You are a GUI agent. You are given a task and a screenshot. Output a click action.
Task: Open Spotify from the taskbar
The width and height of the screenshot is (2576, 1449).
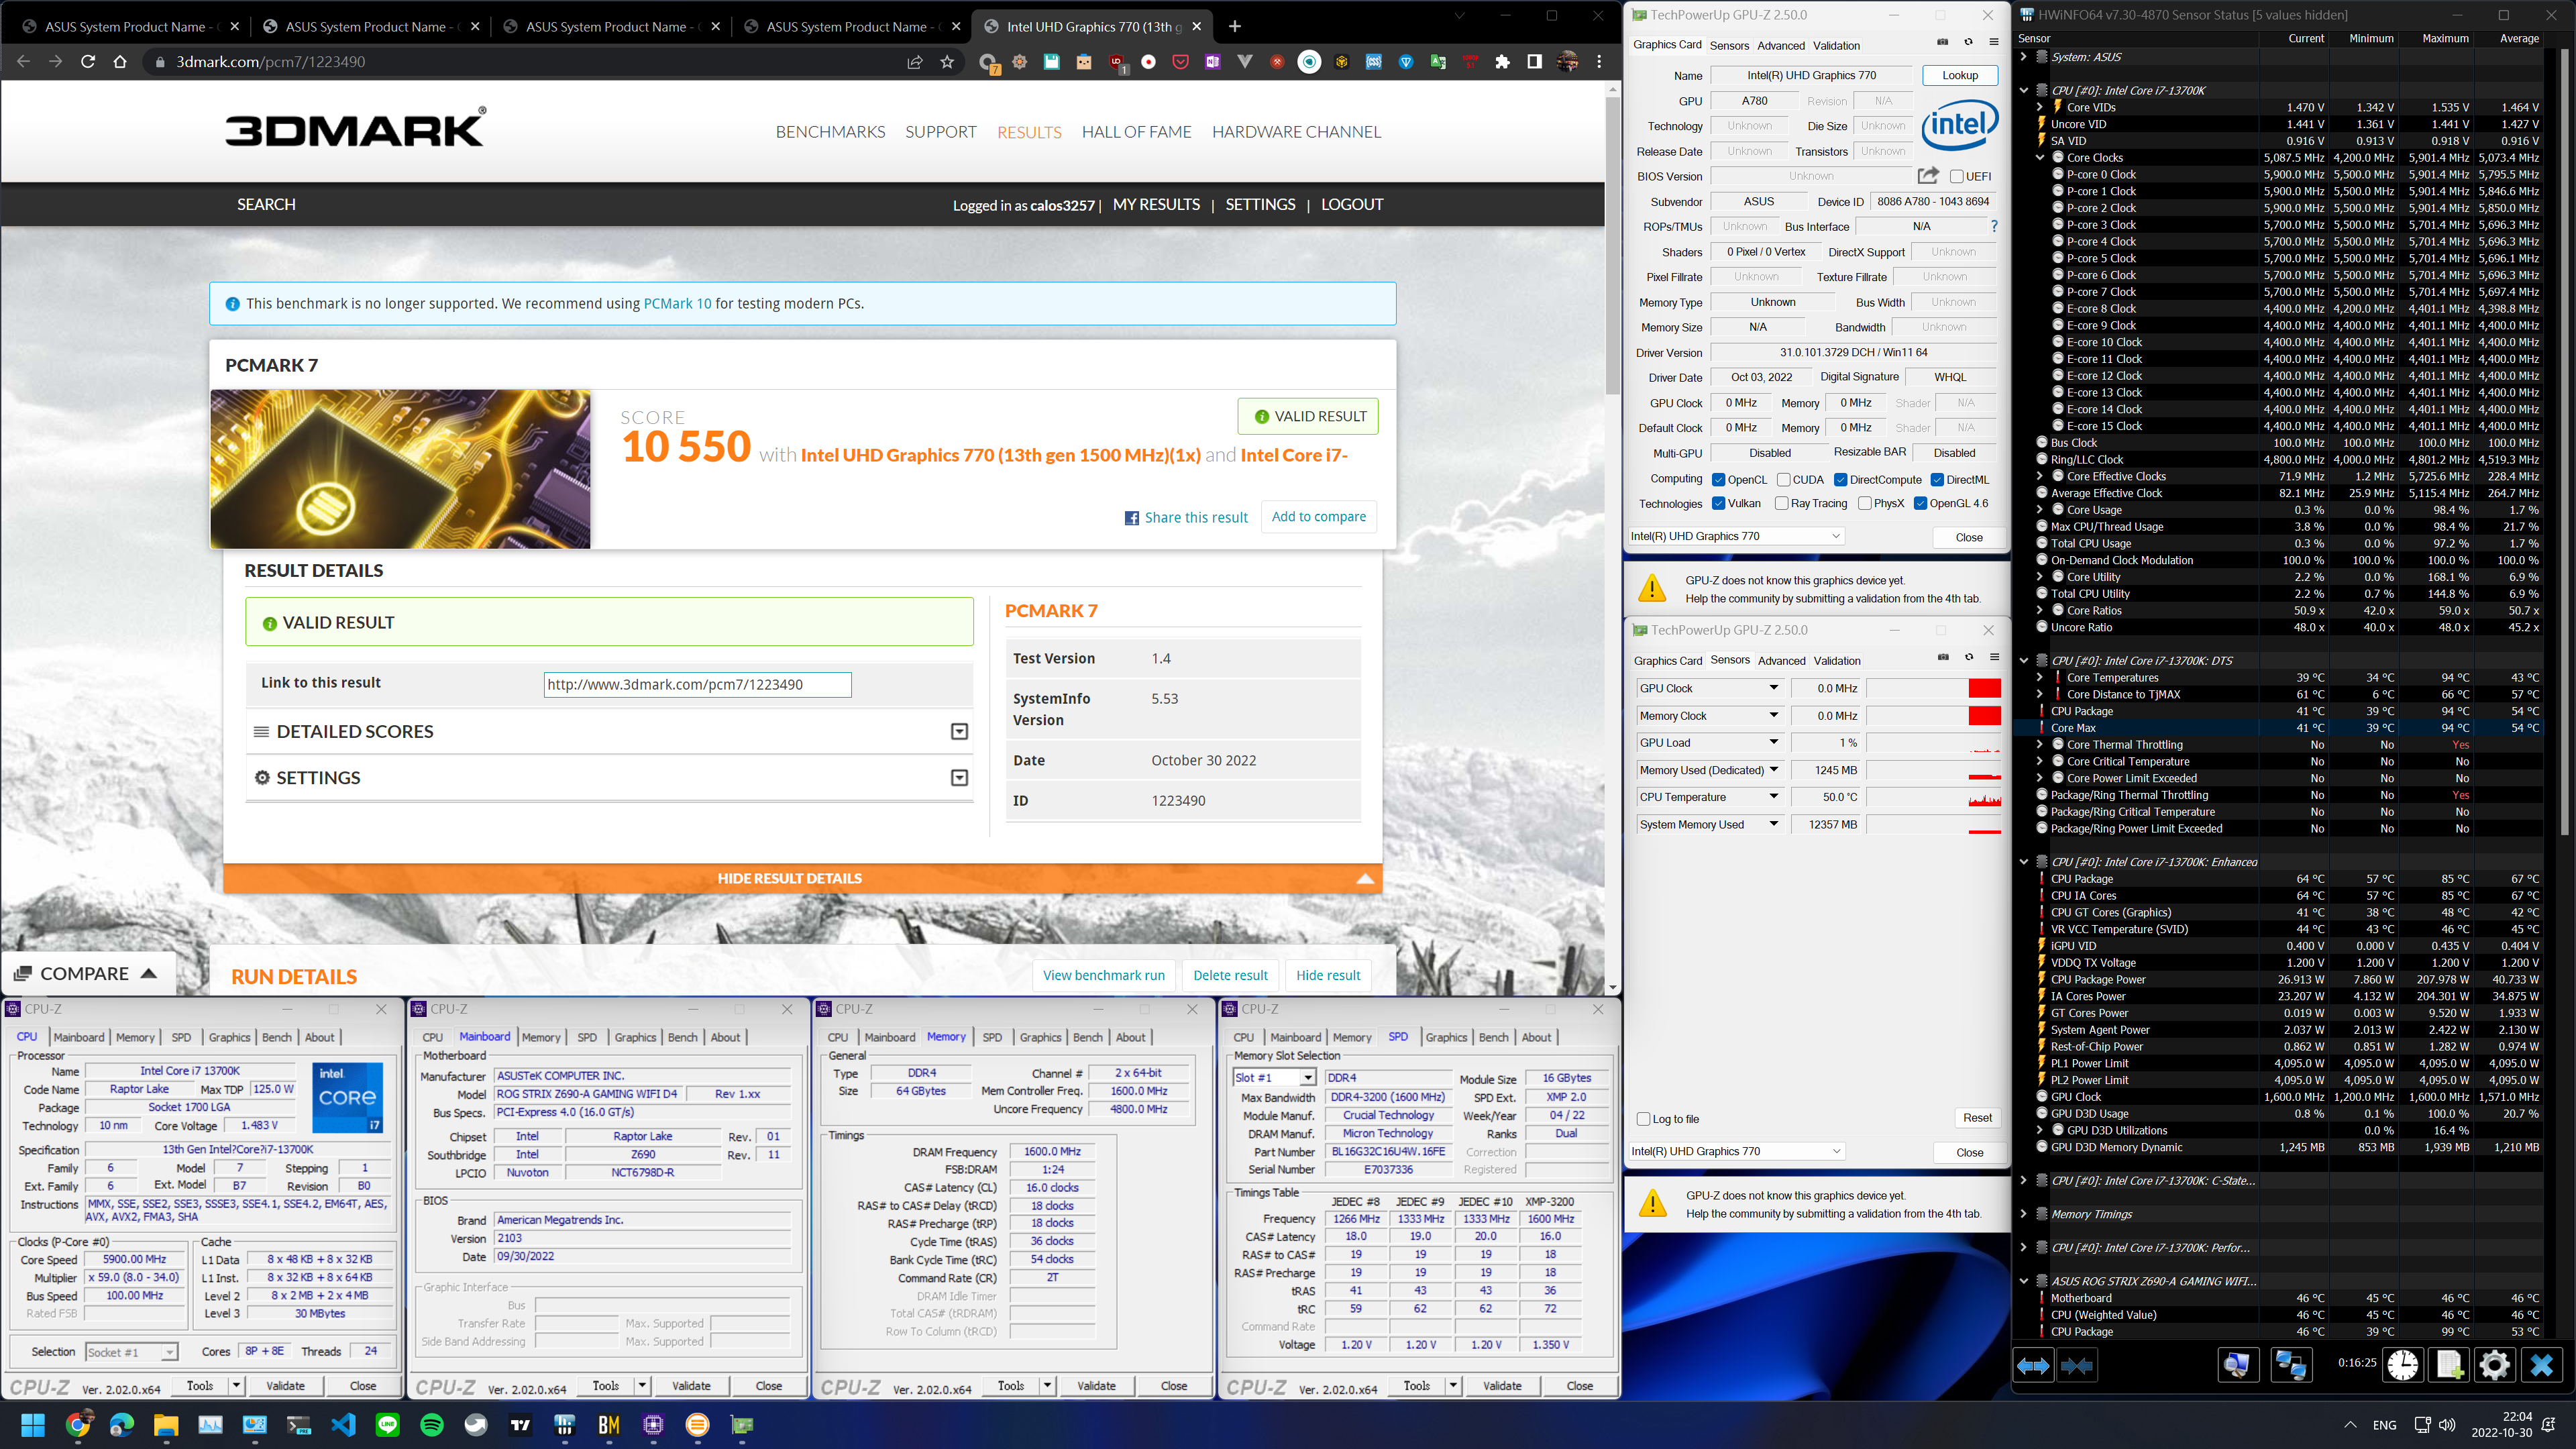coord(432,1425)
